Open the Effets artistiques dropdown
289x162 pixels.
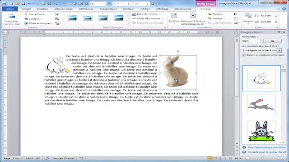click(39, 23)
